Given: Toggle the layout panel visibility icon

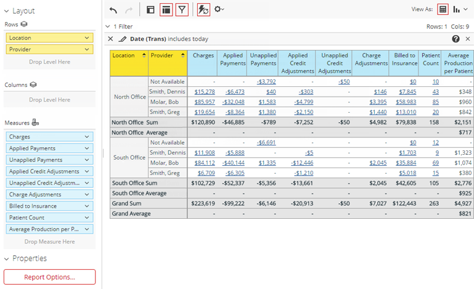Looking at the screenshot, I should tap(150, 9).
